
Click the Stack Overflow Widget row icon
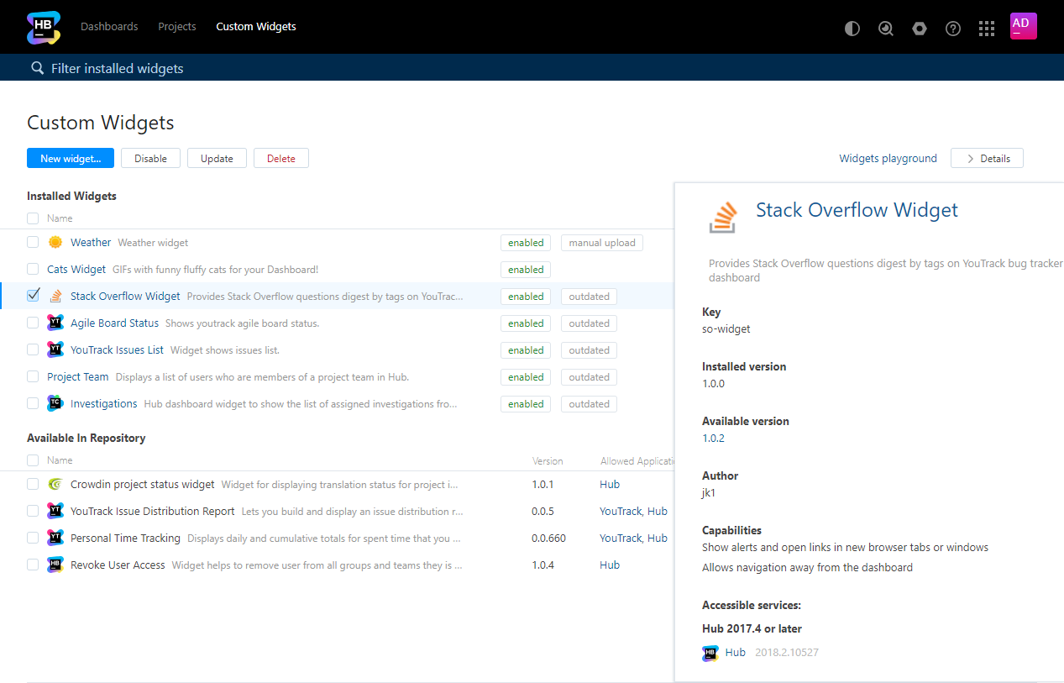[55, 296]
